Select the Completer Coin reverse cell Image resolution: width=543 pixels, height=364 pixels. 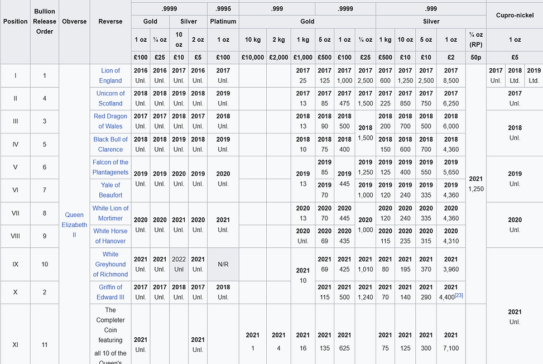[x=110, y=334]
